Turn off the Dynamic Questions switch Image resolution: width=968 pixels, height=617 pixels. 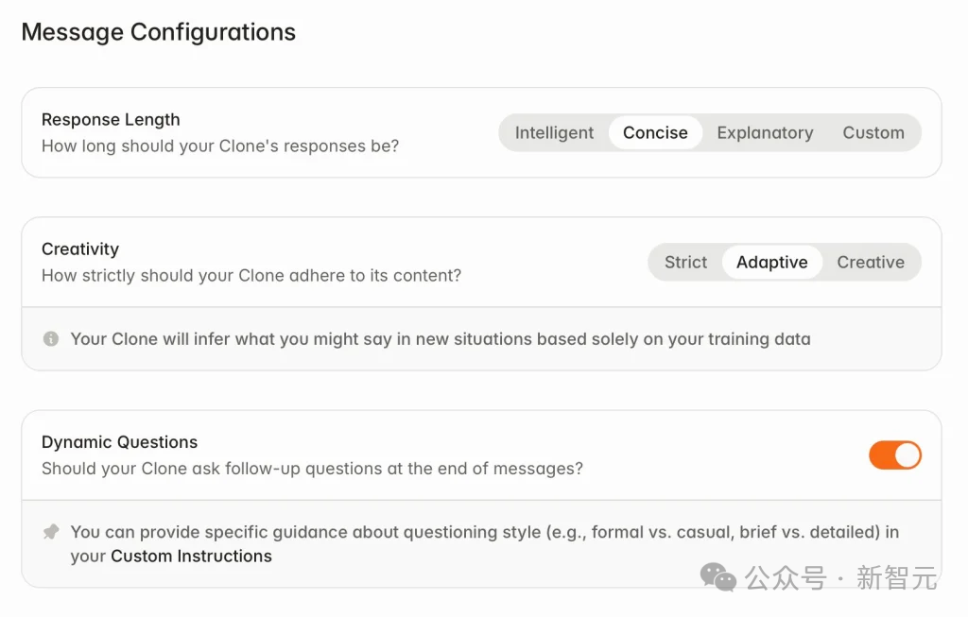[894, 455]
